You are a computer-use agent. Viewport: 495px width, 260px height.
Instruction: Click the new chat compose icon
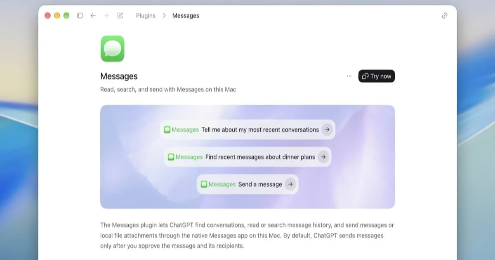tap(120, 16)
